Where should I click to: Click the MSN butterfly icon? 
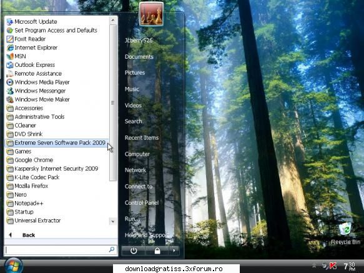click(10, 56)
